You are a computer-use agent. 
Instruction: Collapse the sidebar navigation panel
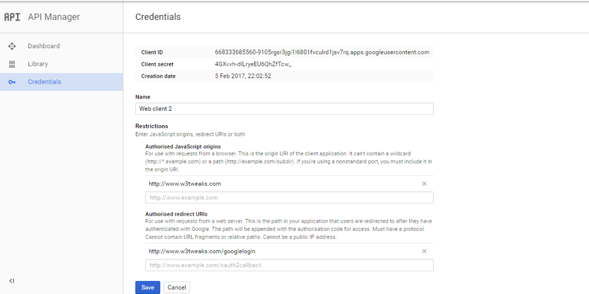(x=12, y=281)
